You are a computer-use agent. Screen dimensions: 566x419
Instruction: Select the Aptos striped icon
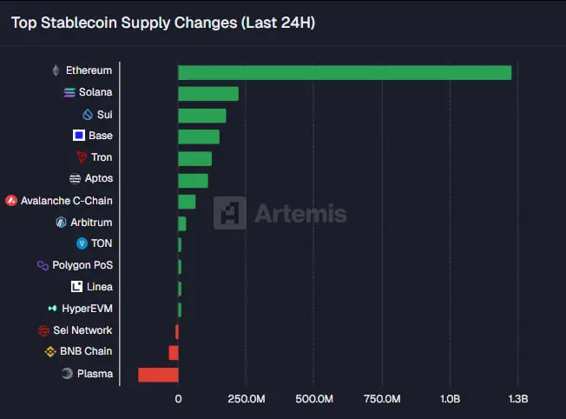[76, 178]
